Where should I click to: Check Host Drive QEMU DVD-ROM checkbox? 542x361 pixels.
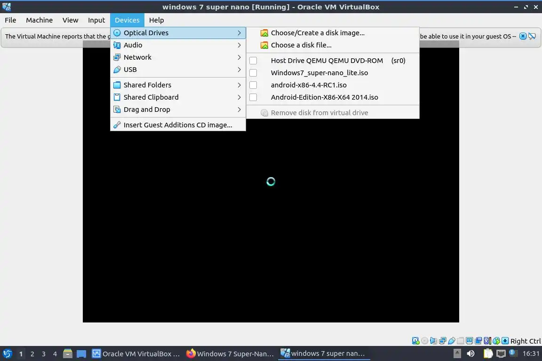coord(254,61)
